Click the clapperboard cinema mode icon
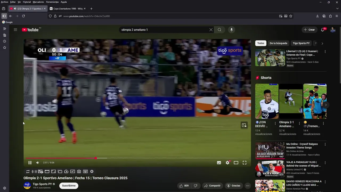 click(x=47, y=171)
